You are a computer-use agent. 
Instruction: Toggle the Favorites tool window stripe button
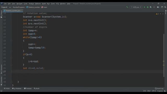(1, 81)
